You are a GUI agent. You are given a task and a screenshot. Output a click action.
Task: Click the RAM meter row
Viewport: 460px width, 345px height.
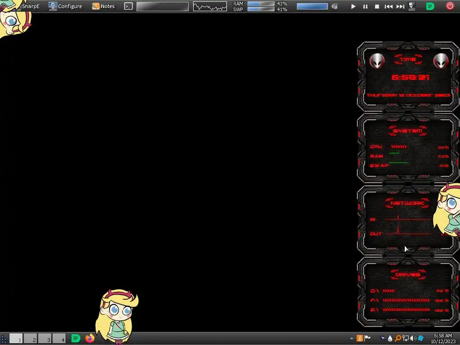click(409, 156)
